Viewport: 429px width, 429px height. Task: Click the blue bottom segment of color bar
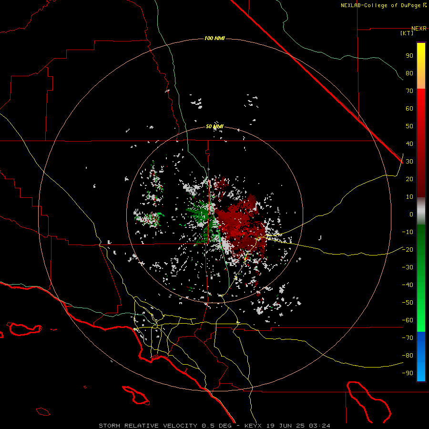coord(421,357)
